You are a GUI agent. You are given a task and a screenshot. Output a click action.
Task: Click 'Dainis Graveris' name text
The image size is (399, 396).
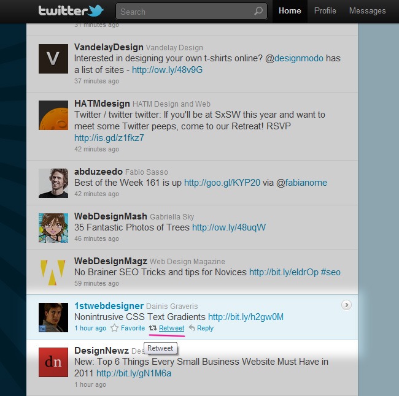tap(172, 307)
